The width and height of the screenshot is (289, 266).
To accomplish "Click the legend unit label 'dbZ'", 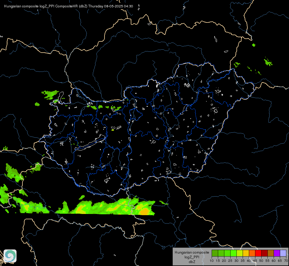I will tap(192, 262).
